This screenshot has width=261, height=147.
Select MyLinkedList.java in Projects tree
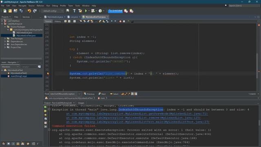coord(24,33)
